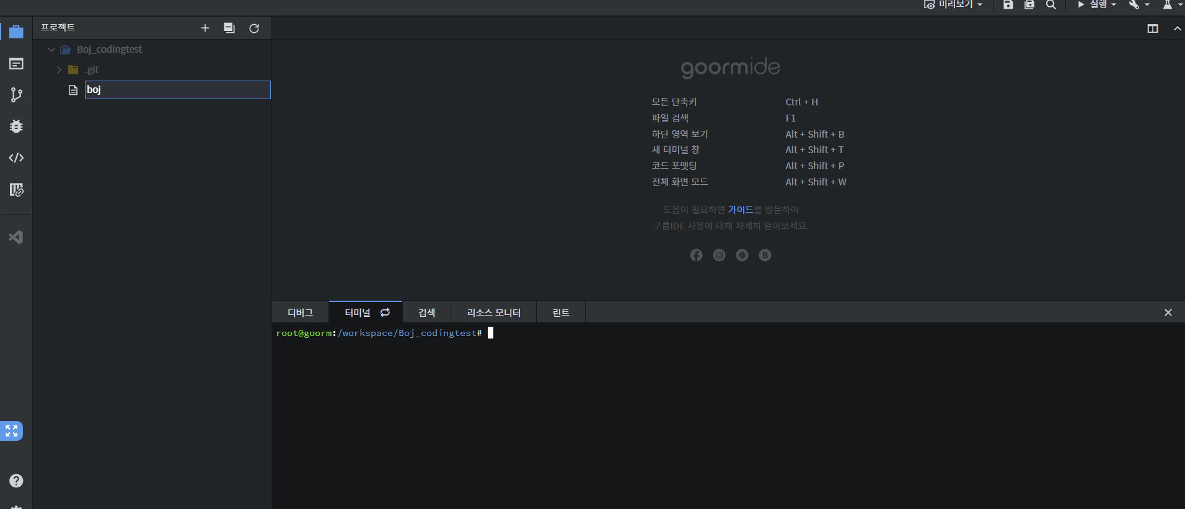
Task: Open the code brackets sidebar icon
Action: (x=16, y=157)
